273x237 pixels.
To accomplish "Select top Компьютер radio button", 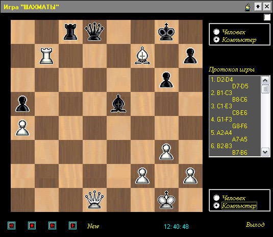I will 216,39.
